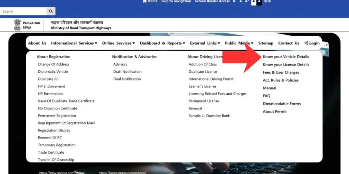
Task: Open HP Endorsement link
Action: 51,86
